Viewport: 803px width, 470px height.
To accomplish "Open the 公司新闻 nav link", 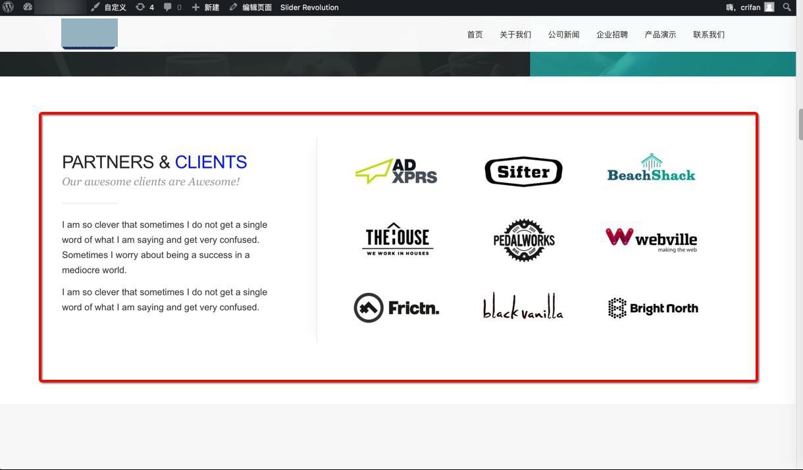I will pyautogui.click(x=563, y=34).
